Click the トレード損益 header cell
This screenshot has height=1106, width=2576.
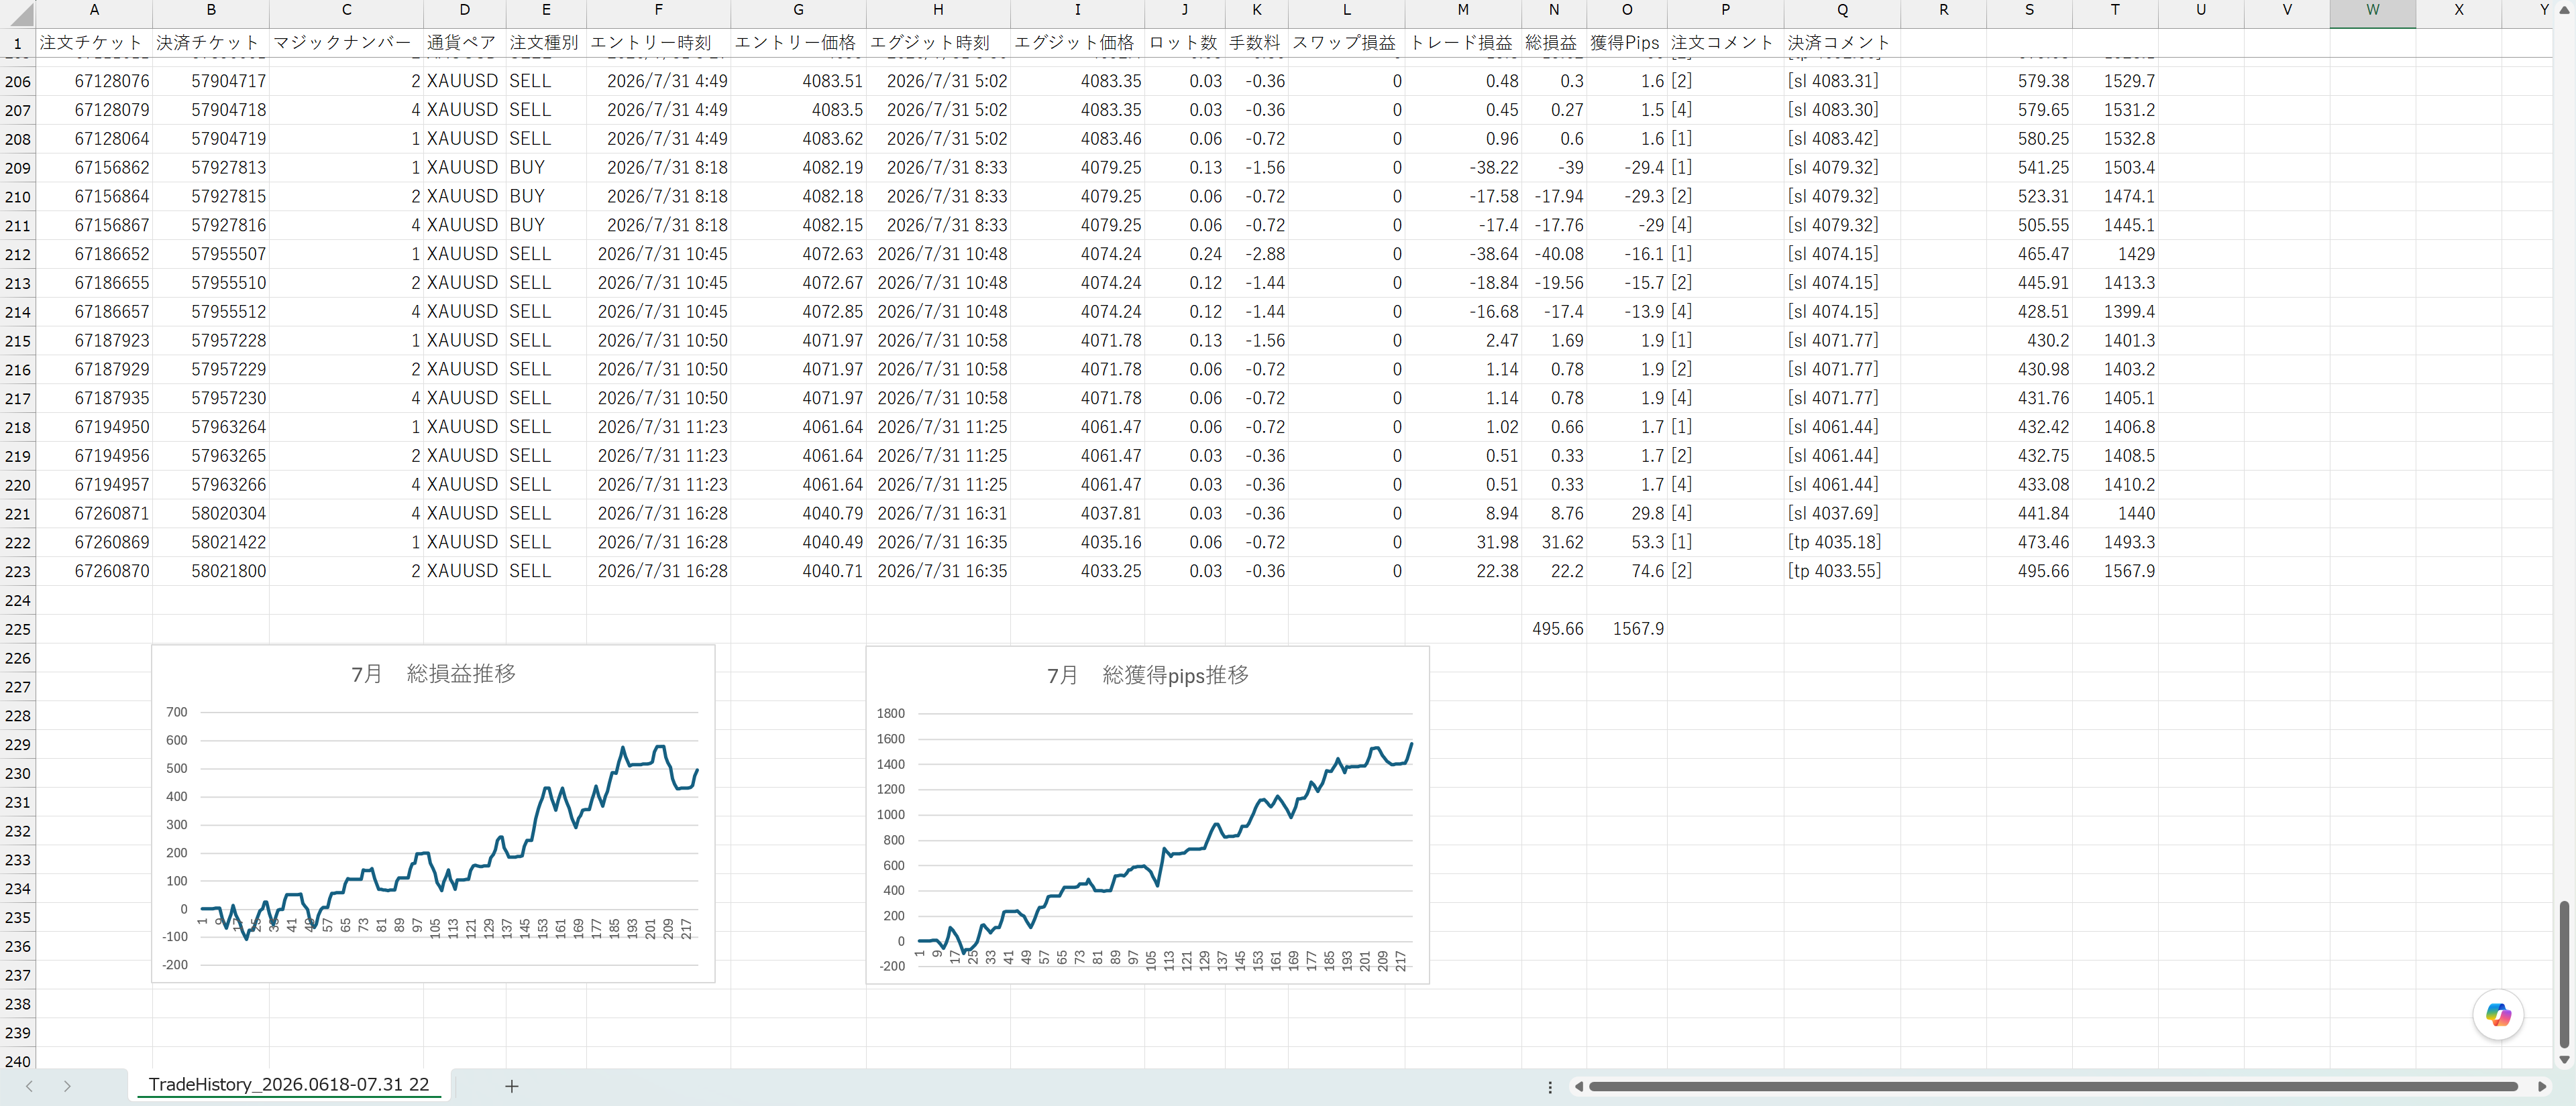coord(1463,43)
